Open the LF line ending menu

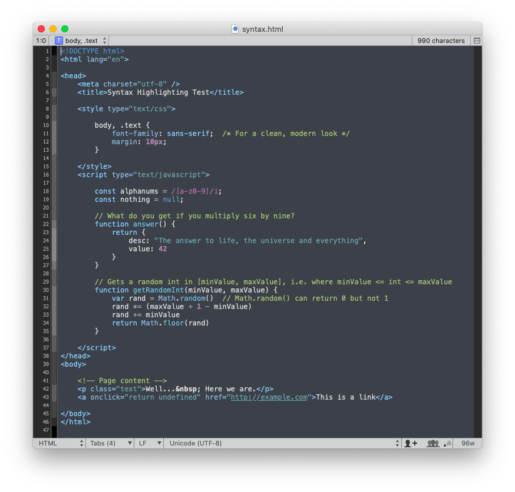pyautogui.click(x=149, y=444)
